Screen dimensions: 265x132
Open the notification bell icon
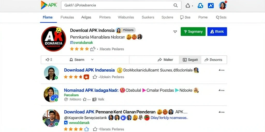coord(188,6)
